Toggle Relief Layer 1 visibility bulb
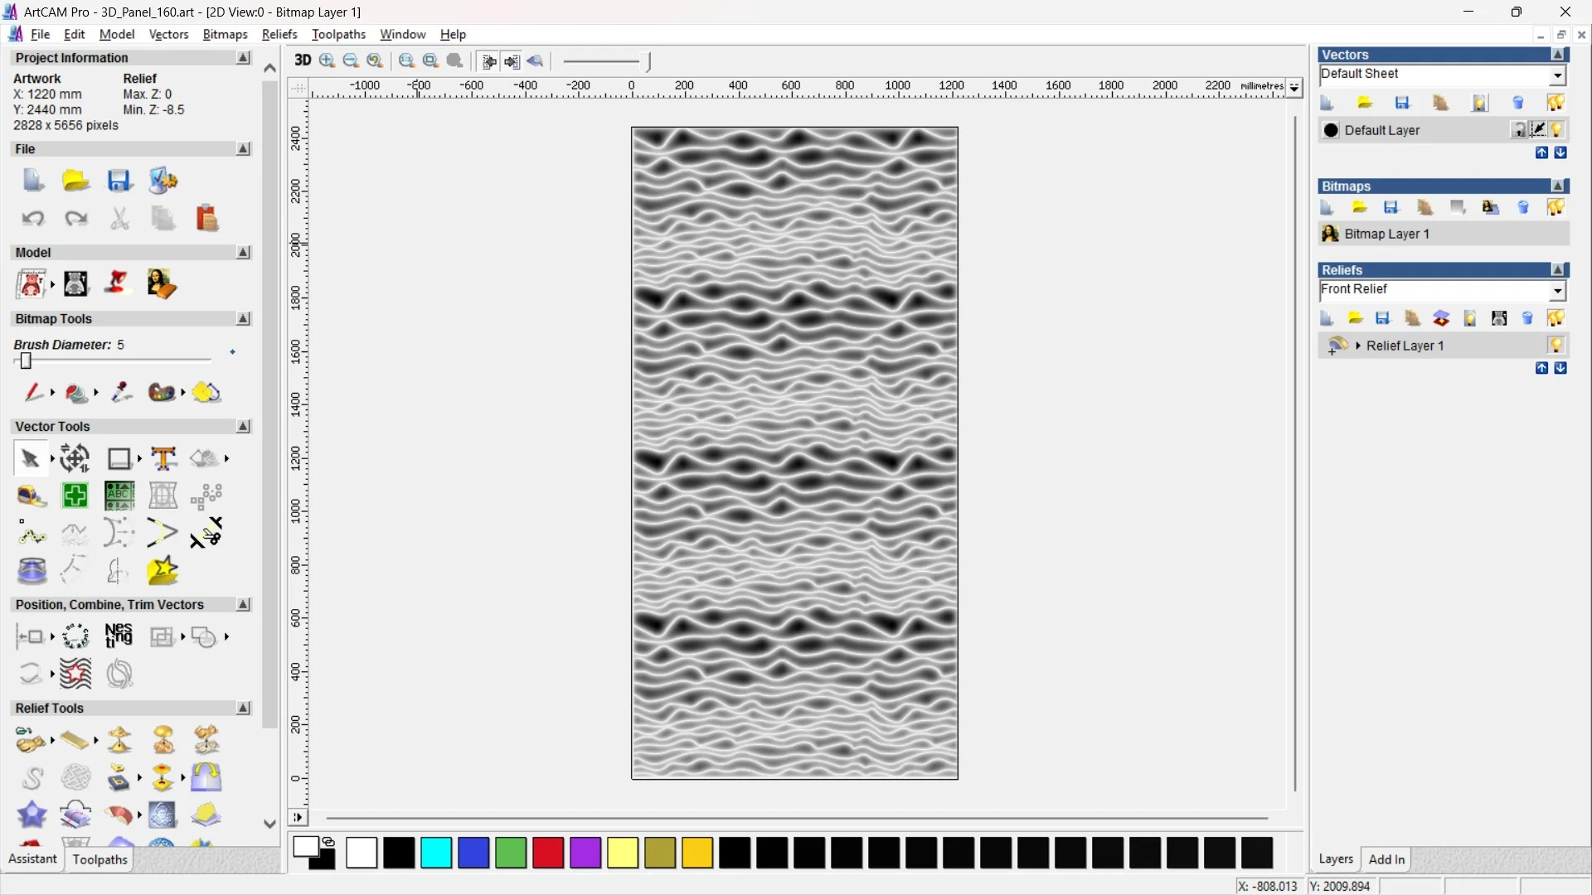 (x=1556, y=346)
